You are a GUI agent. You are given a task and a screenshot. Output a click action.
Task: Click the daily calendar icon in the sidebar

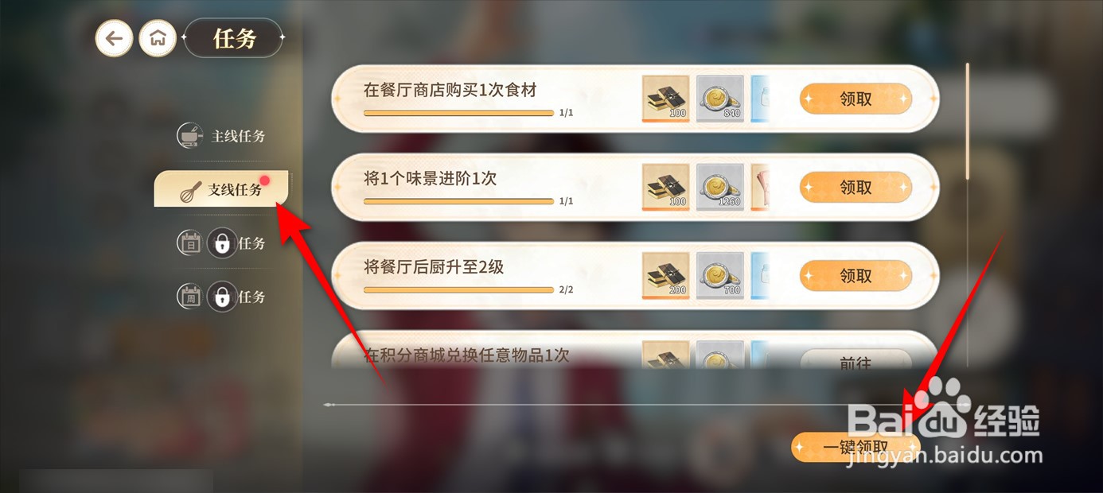click(x=190, y=243)
